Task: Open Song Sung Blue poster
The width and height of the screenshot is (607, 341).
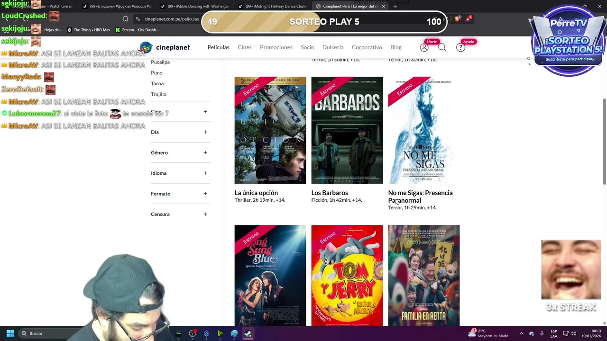Action: point(270,276)
